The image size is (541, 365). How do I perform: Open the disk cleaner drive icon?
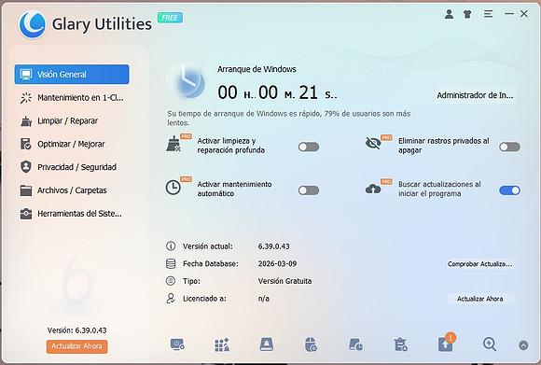tap(267, 344)
